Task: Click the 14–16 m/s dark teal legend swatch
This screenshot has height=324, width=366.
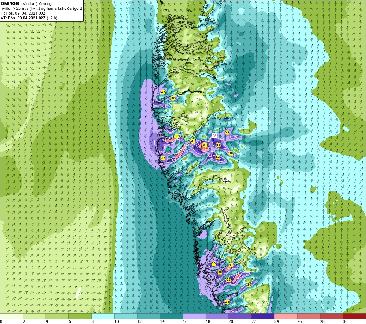Action: pos(172,316)
